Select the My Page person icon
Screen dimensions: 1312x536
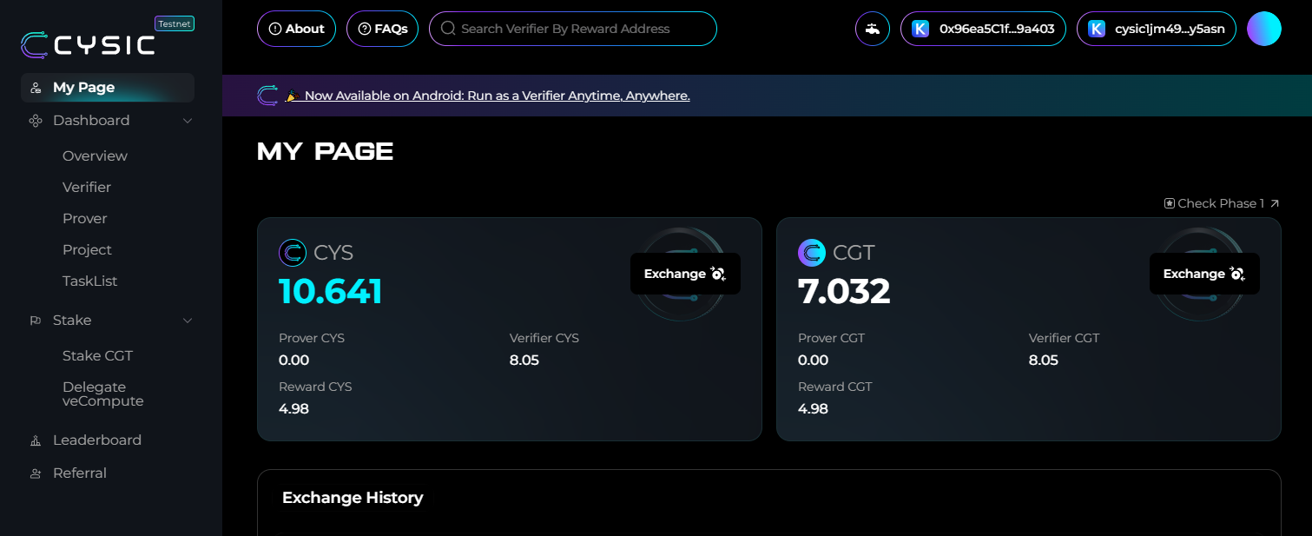pos(35,87)
